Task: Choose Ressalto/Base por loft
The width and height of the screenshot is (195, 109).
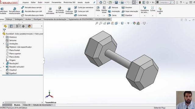Action: pos(32,12)
